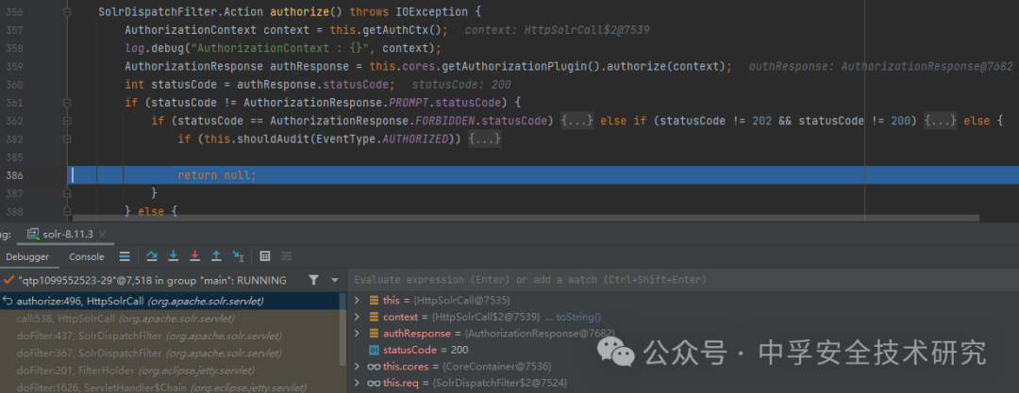Collapse the authorize method fold at line 356

67,11
